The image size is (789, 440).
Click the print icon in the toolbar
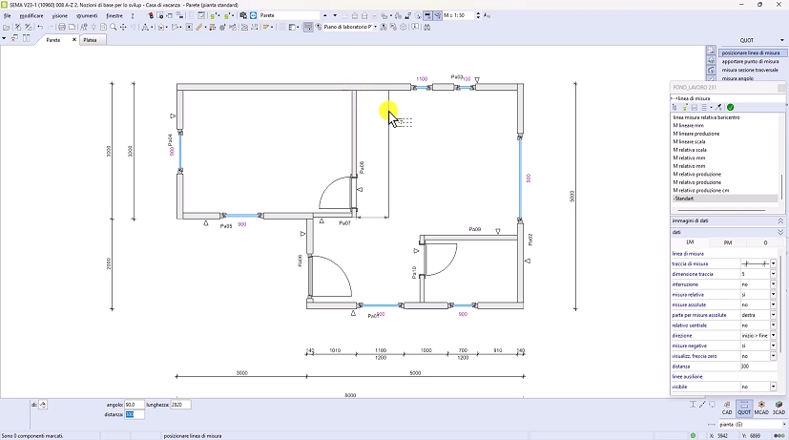click(x=61, y=28)
